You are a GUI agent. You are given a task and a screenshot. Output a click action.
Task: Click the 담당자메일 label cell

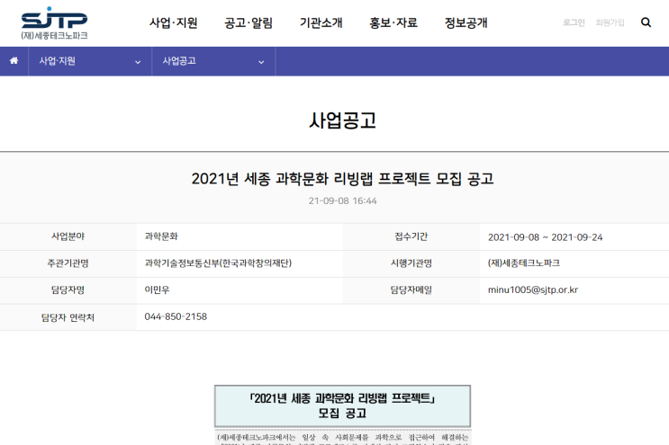(x=411, y=290)
